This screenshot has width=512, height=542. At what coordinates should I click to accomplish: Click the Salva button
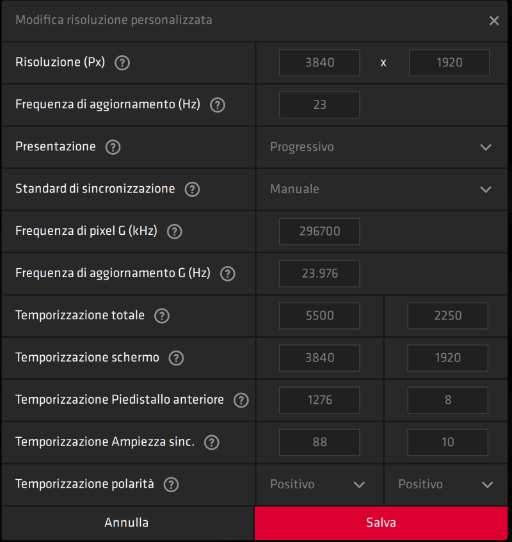coord(381,523)
